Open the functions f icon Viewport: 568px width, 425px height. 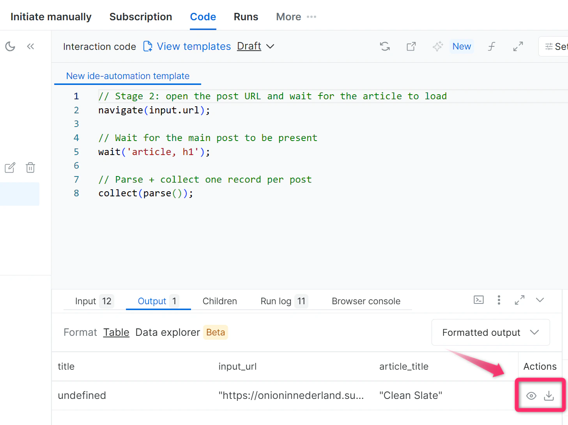[492, 46]
